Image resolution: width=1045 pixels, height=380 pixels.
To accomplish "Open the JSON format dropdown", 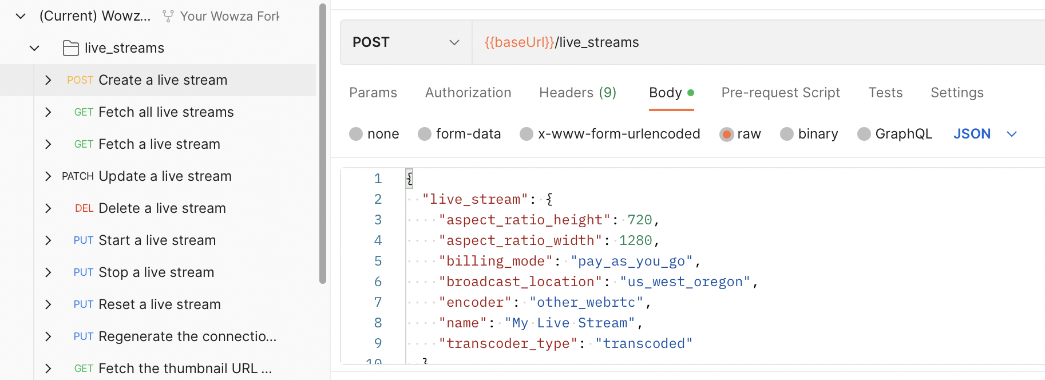I will (985, 134).
